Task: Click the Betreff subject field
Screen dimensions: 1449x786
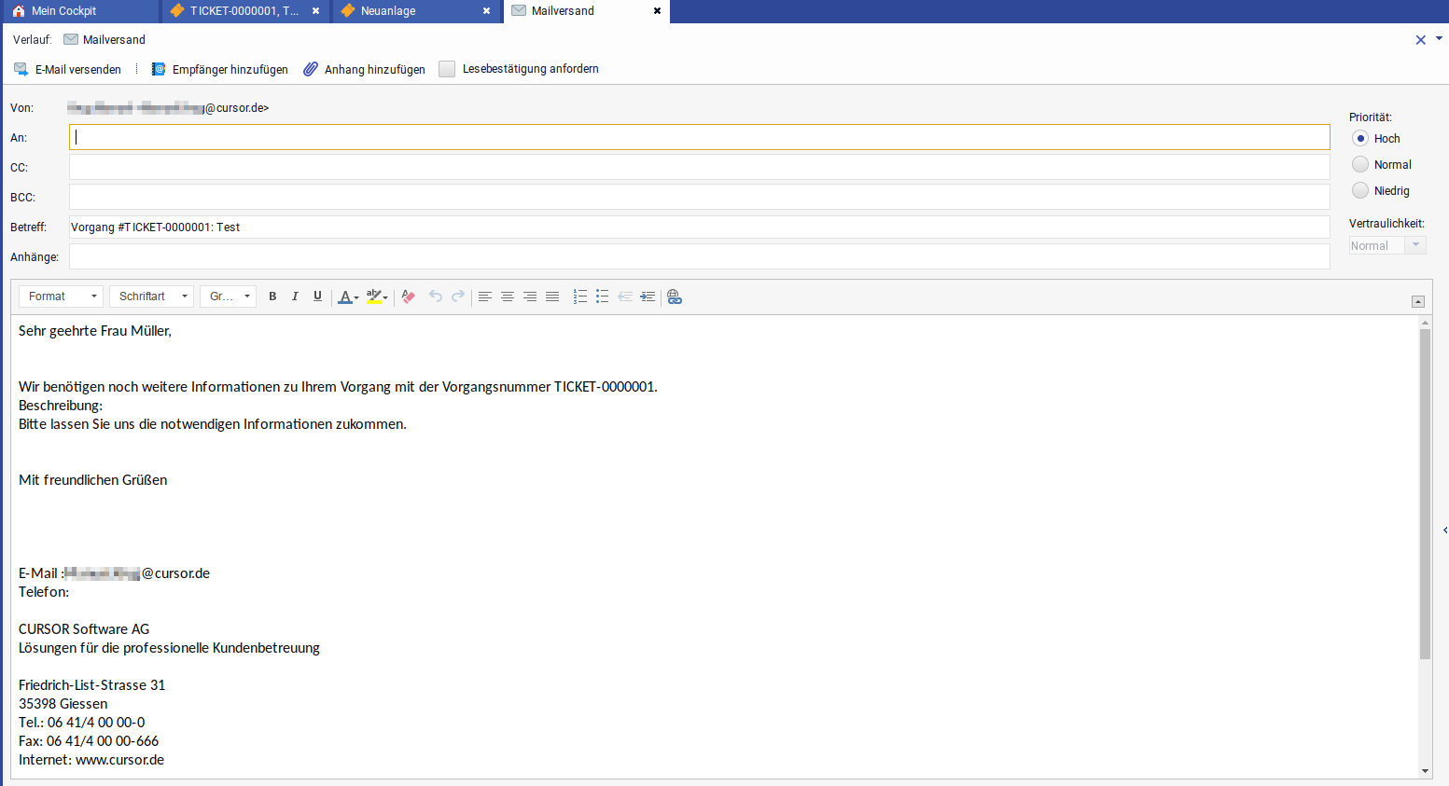Action: click(700, 227)
